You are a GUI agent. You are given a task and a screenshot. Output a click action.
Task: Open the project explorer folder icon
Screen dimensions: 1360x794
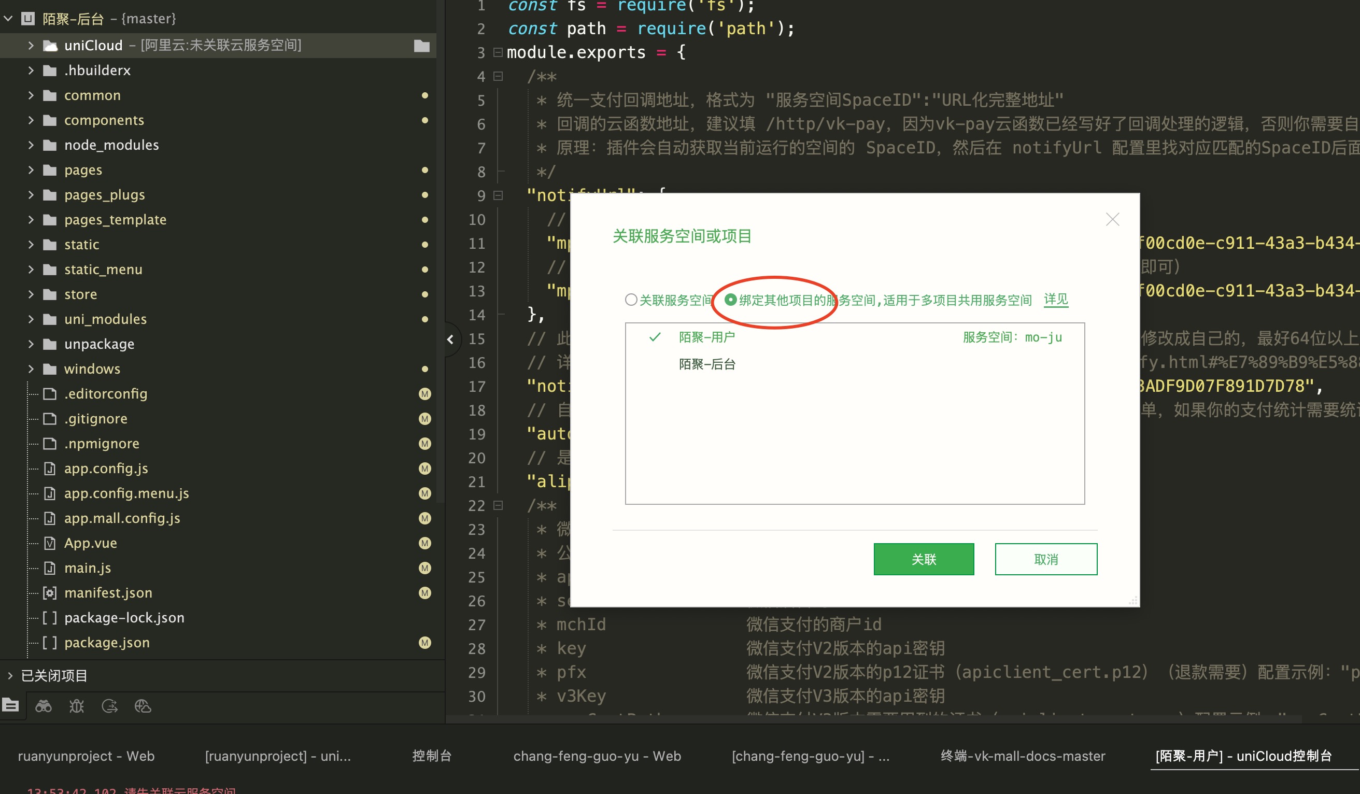(10, 705)
